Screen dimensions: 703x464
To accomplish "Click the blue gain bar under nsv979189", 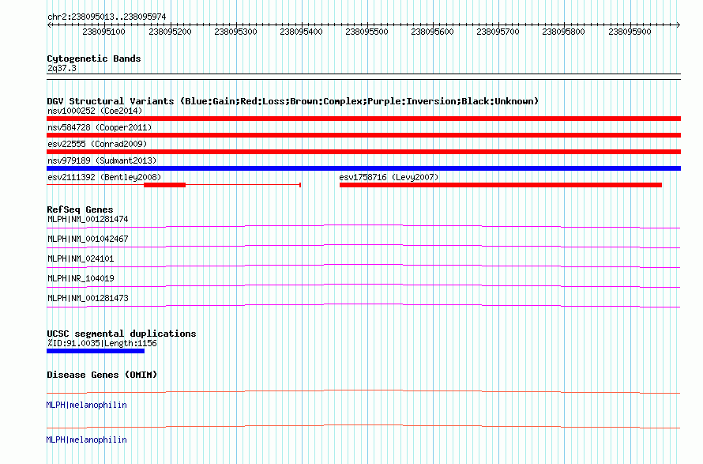I will click(x=363, y=168).
